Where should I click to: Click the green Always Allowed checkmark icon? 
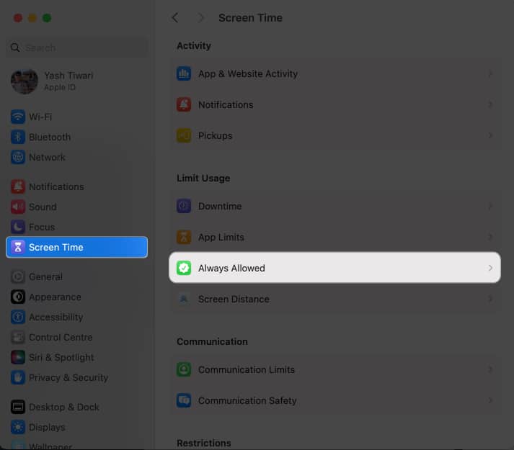184,268
